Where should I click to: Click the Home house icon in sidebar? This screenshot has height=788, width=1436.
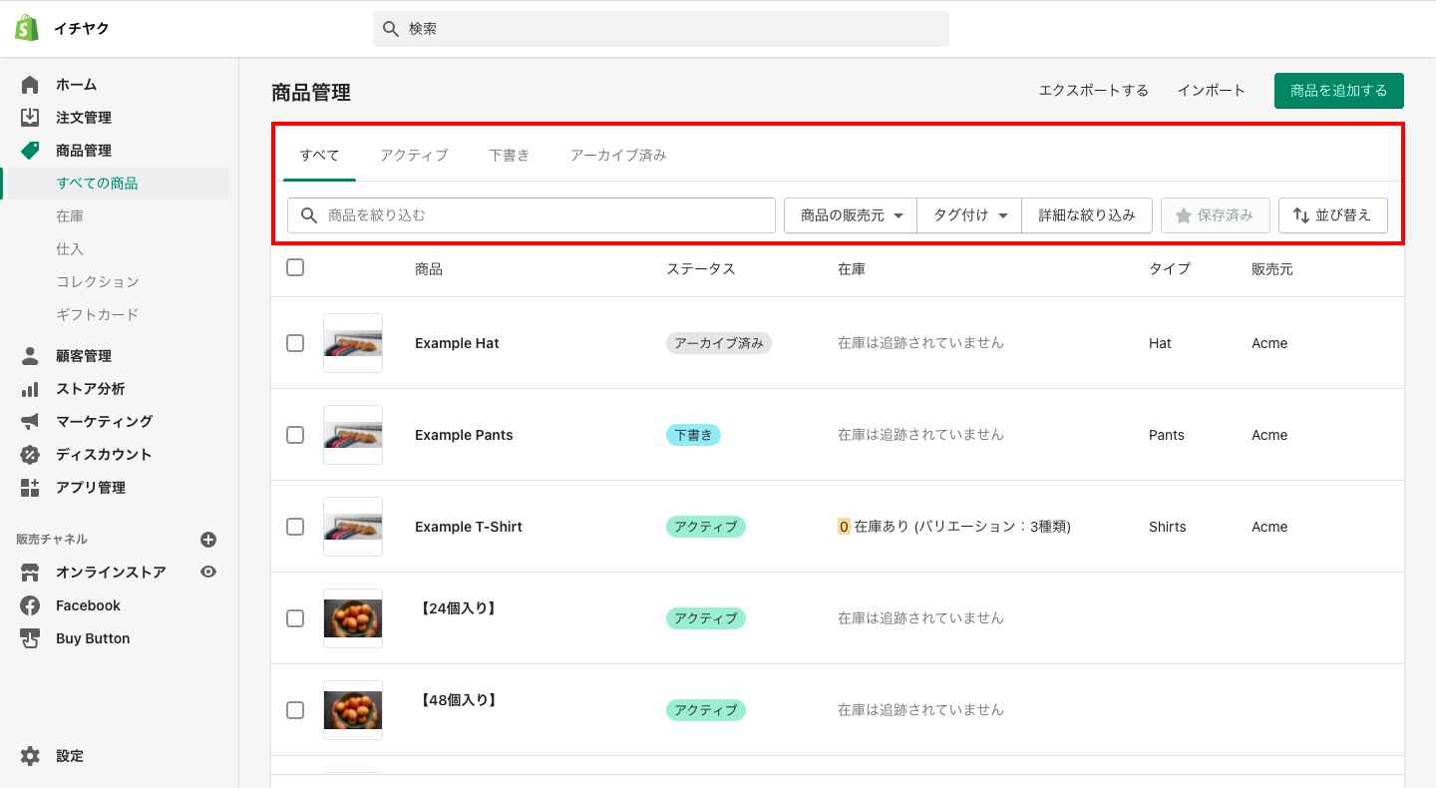[30, 85]
